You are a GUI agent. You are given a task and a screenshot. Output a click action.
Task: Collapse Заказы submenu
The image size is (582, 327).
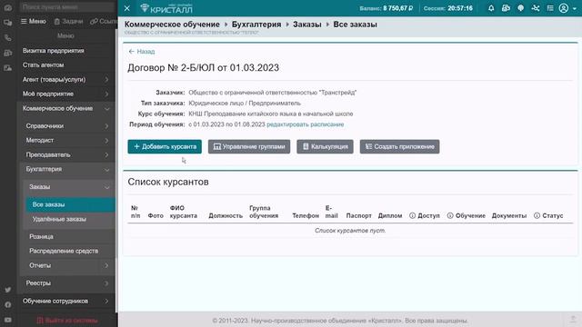point(70,187)
